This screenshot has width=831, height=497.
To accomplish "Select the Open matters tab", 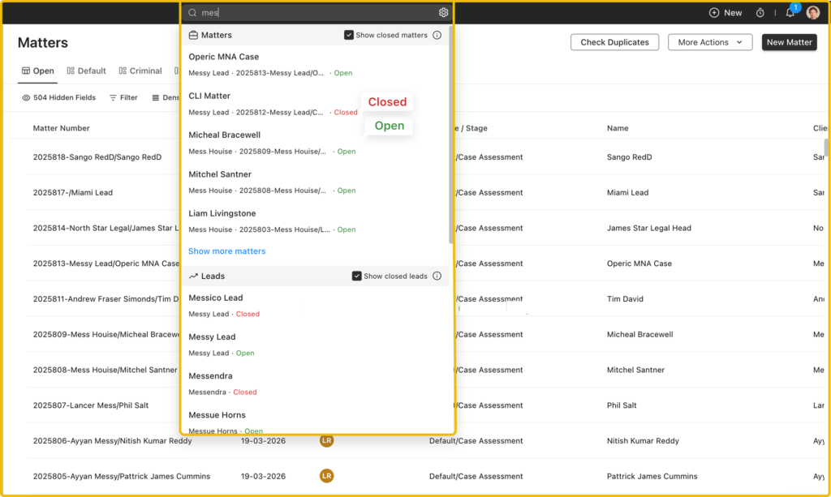I will pyautogui.click(x=37, y=71).
